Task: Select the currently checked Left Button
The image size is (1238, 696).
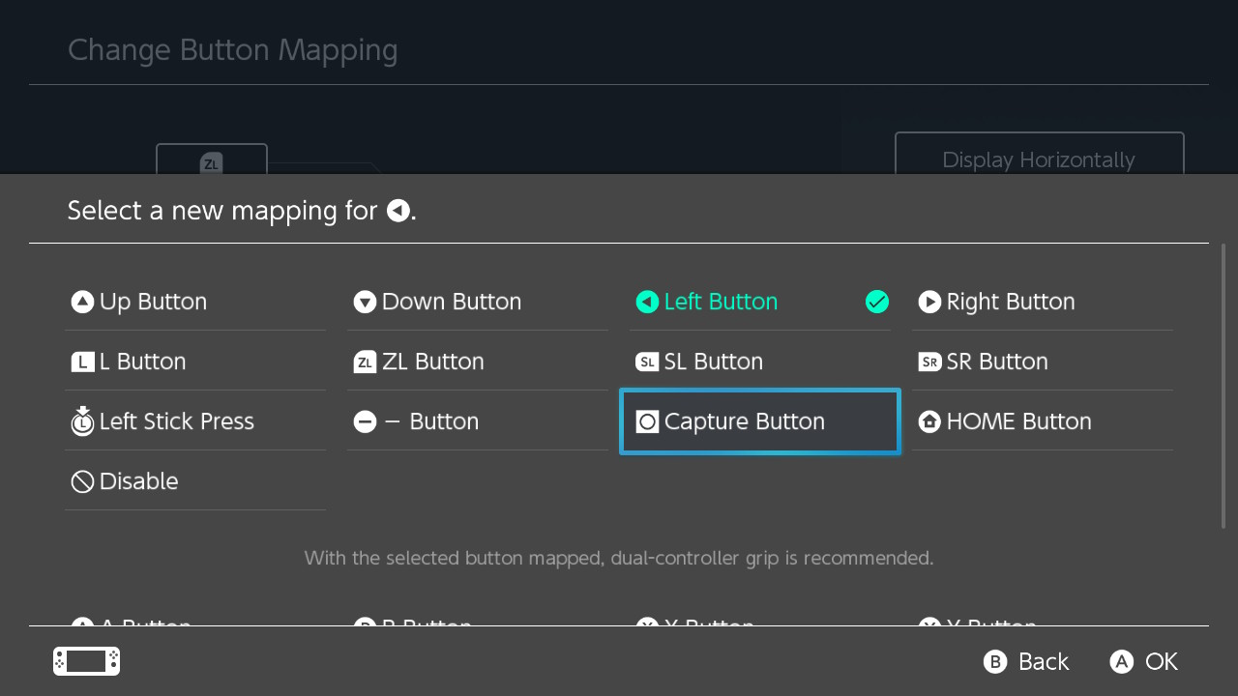Action: click(x=721, y=301)
